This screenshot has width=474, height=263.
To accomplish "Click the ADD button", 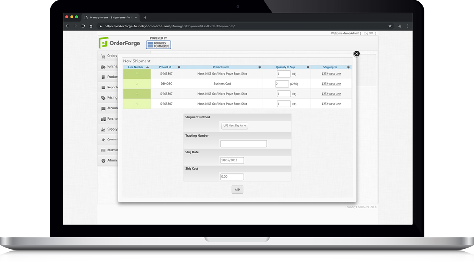I will (237, 190).
